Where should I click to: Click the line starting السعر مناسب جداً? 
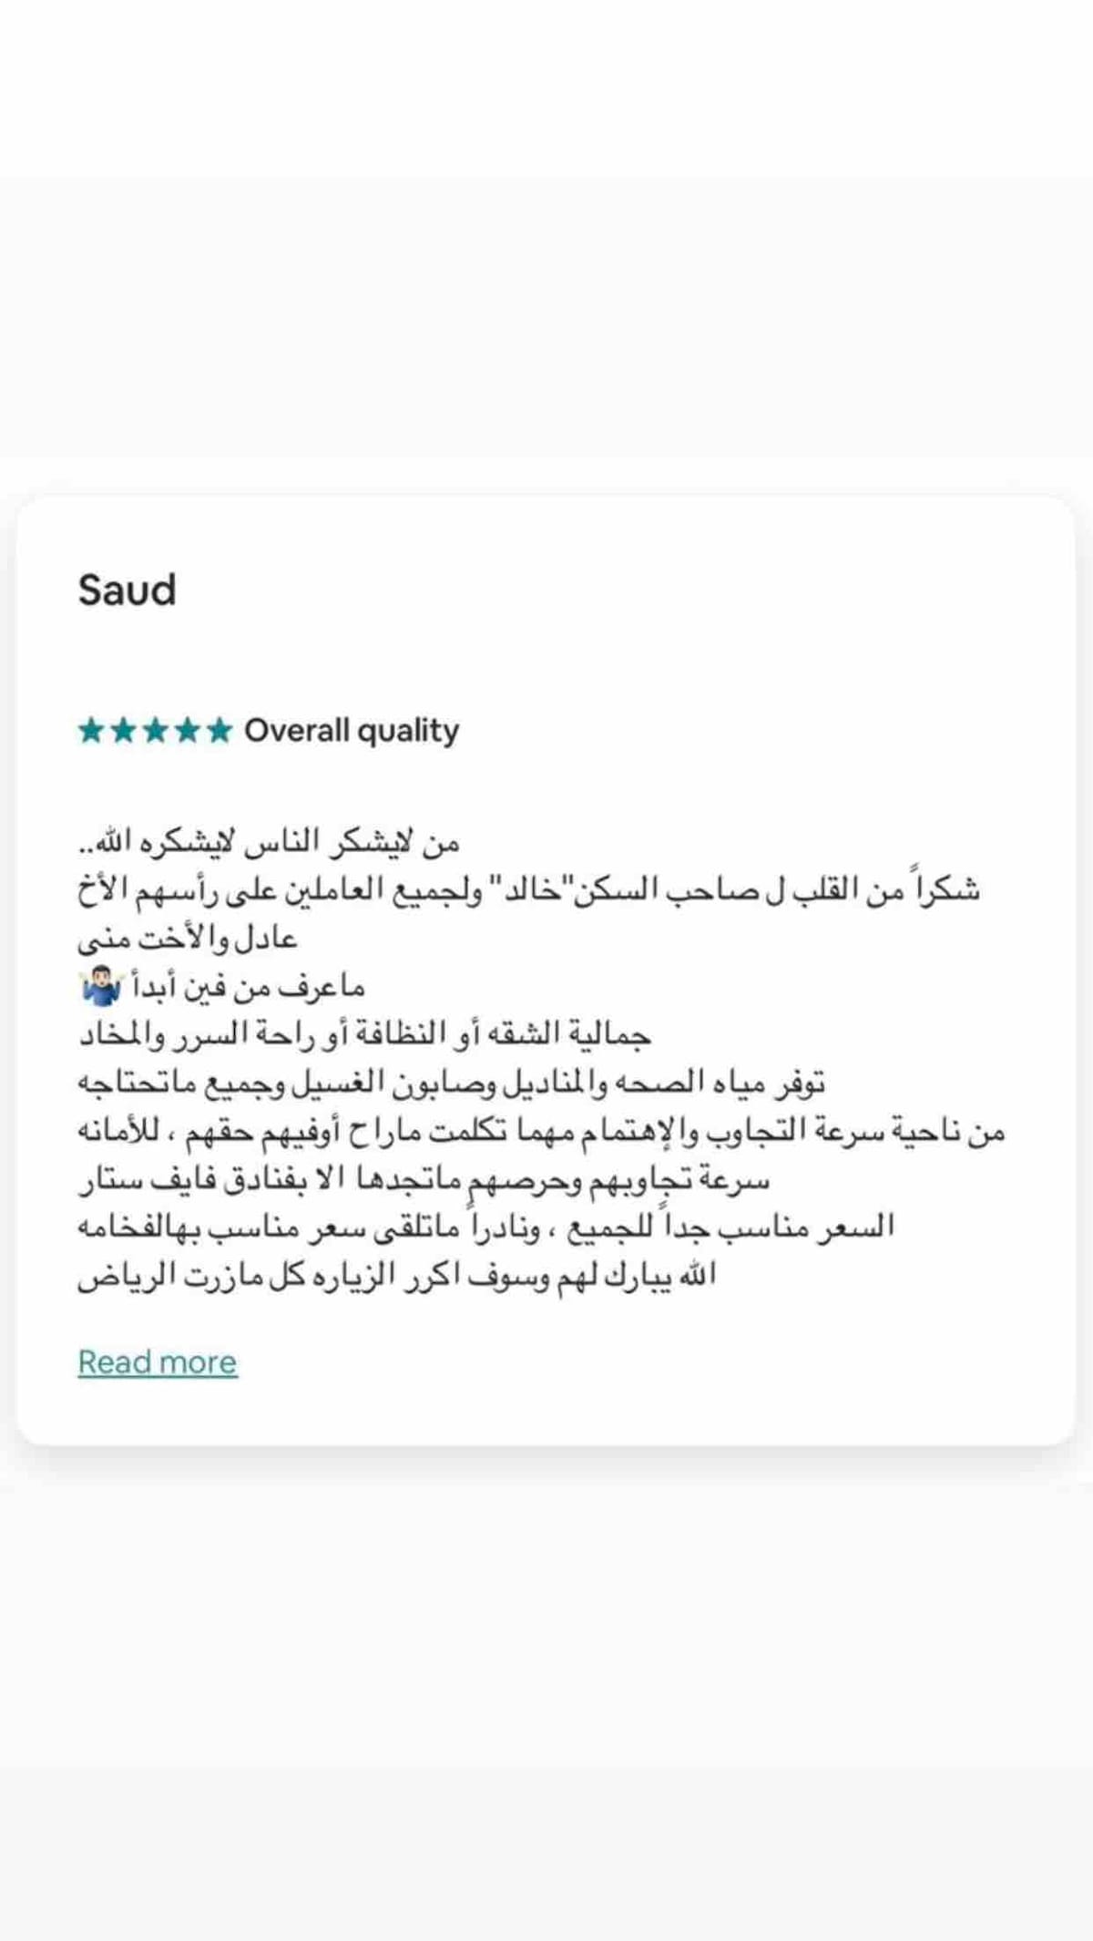485,1227
